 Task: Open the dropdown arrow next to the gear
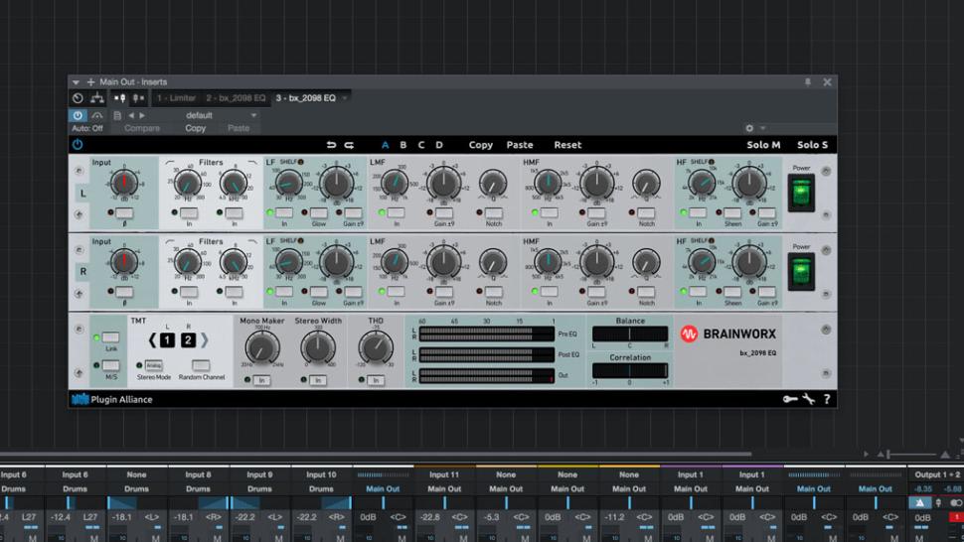pos(763,128)
